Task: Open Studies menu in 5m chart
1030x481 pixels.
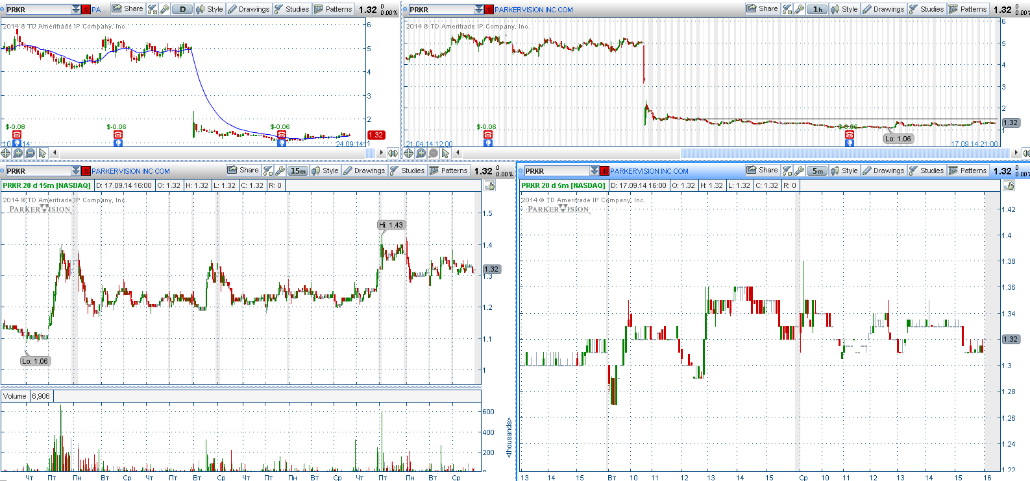Action: 927,170
